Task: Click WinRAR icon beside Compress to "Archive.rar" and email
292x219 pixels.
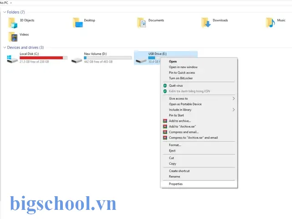Action: pos(165,138)
